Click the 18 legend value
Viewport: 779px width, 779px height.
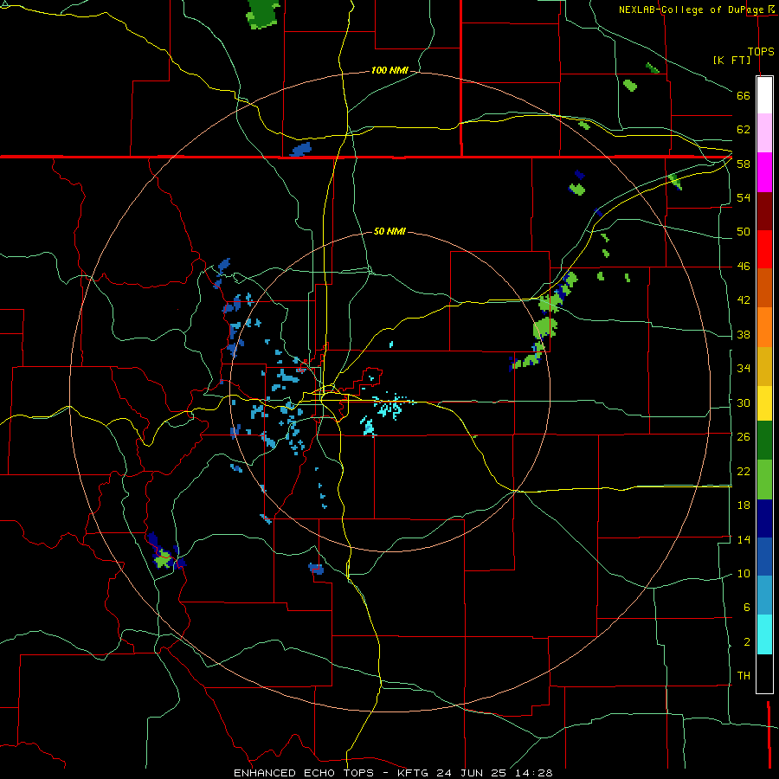(x=744, y=505)
